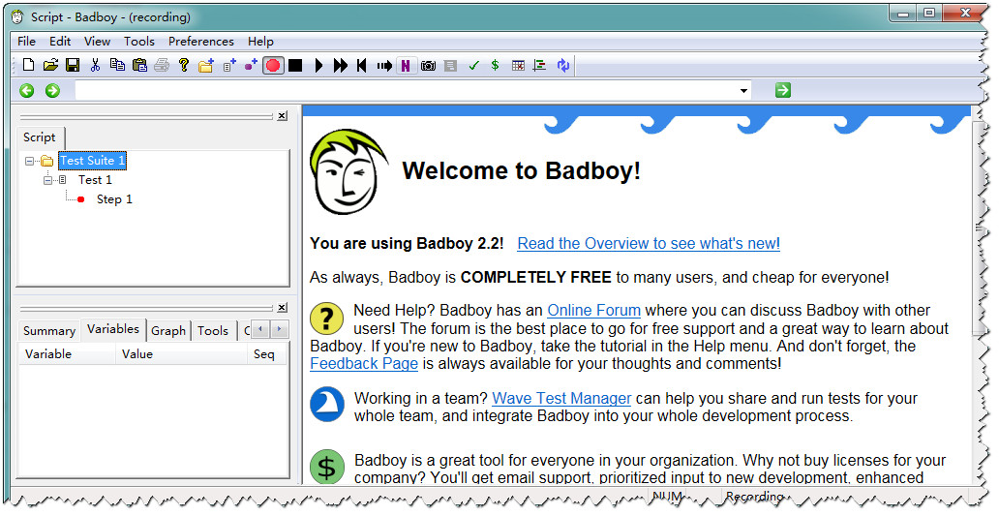Step through the script with the dotted arrow icon

[384, 65]
